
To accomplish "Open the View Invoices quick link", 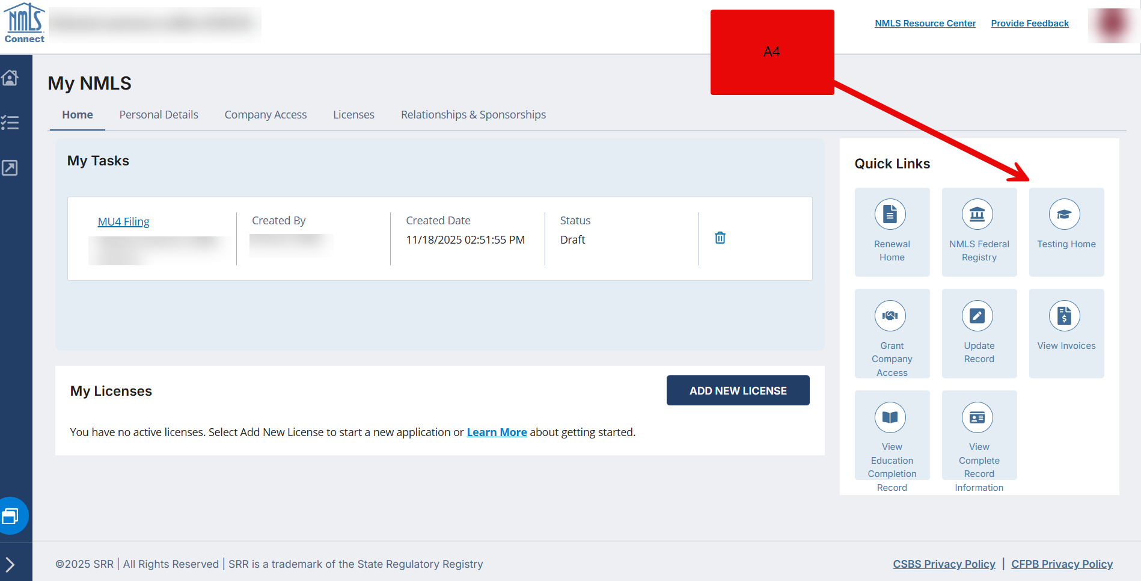I will point(1066,333).
